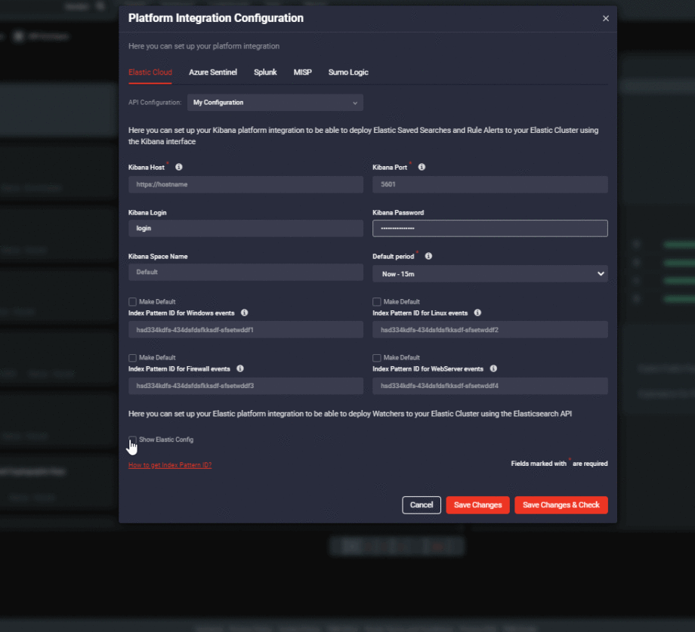Open info for Windows events index pattern

click(244, 313)
